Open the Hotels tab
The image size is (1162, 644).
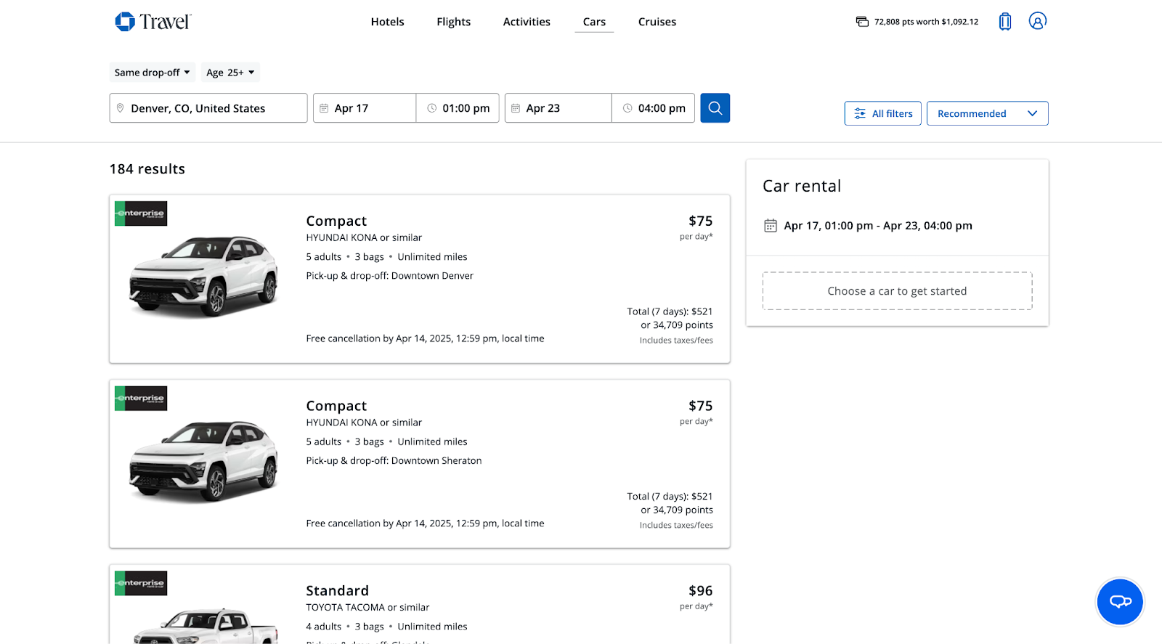387,22
